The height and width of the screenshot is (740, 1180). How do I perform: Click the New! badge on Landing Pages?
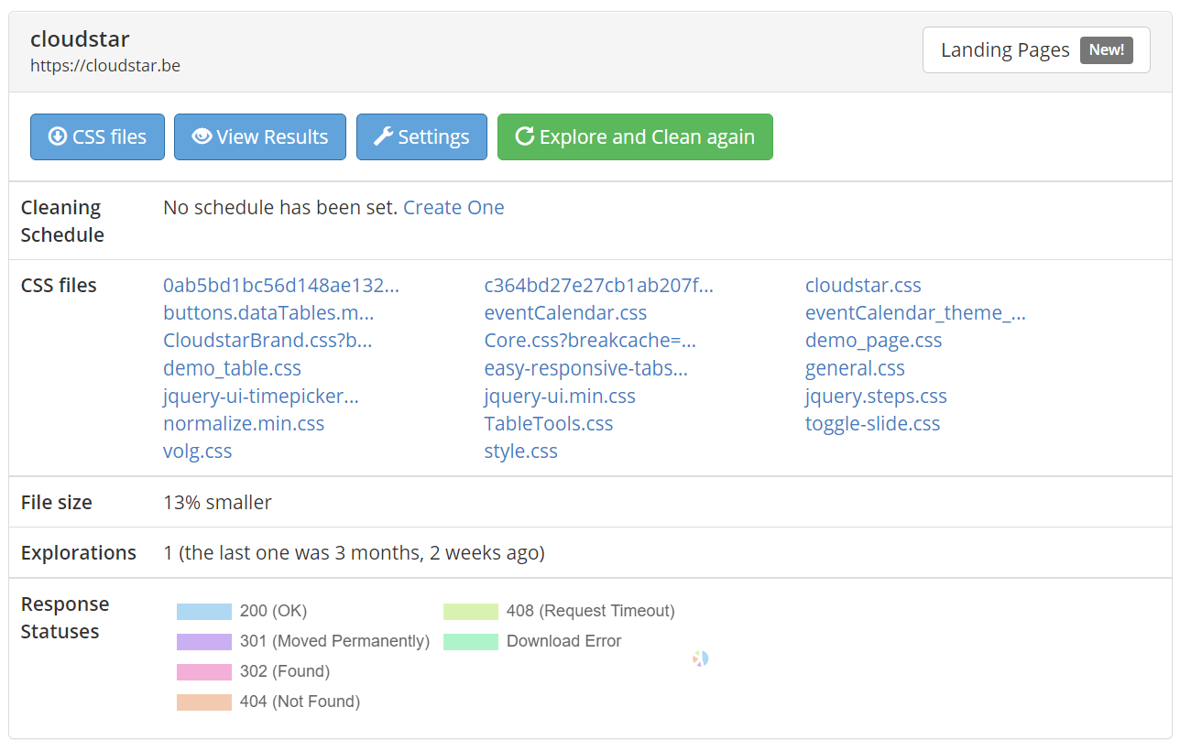1107,49
